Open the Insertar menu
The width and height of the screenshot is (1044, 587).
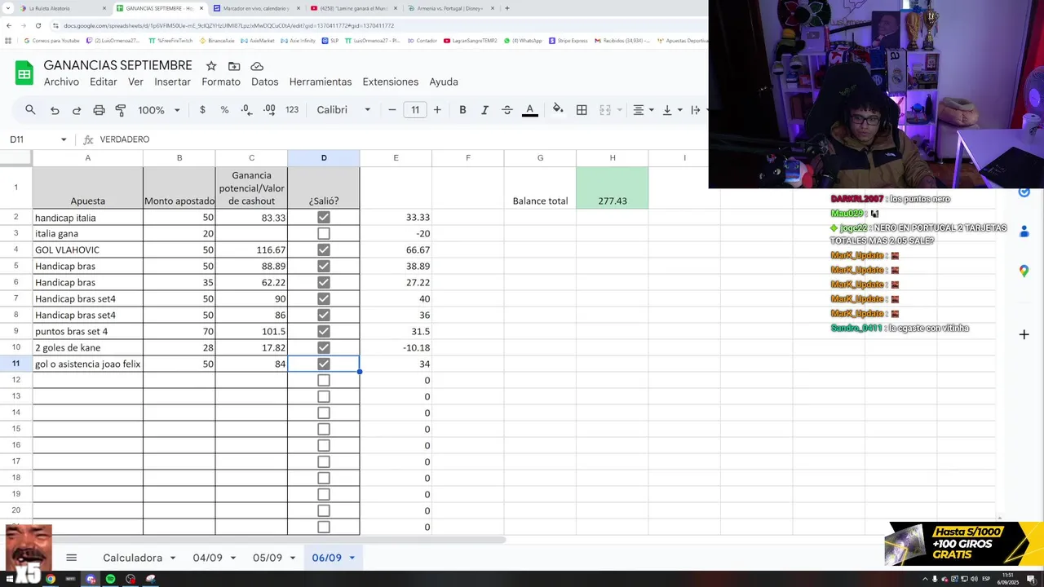click(172, 82)
